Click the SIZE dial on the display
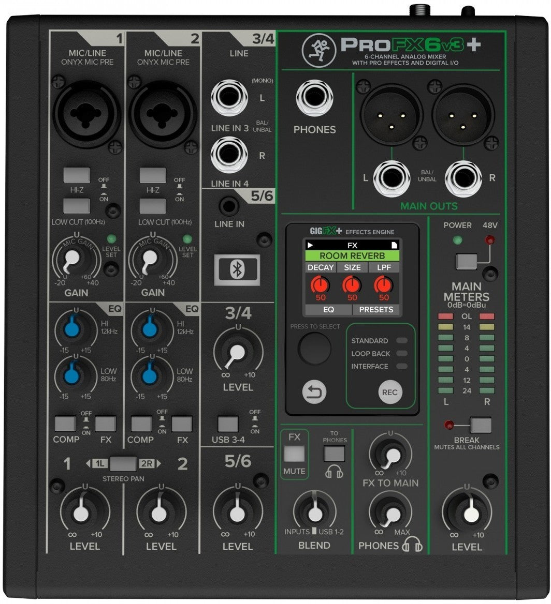Image resolution: width=551 pixels, height=604 pixels. point(352,285)
